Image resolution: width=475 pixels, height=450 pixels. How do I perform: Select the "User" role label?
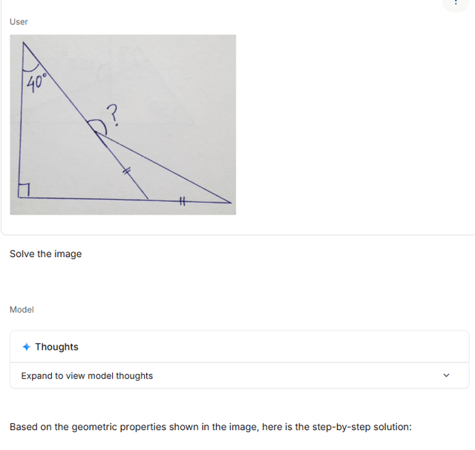tap(19, 22)
